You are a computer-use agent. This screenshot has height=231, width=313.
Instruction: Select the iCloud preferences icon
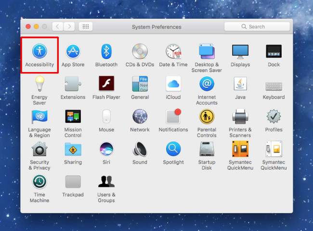pyautogui.click(x=173, y=84)
